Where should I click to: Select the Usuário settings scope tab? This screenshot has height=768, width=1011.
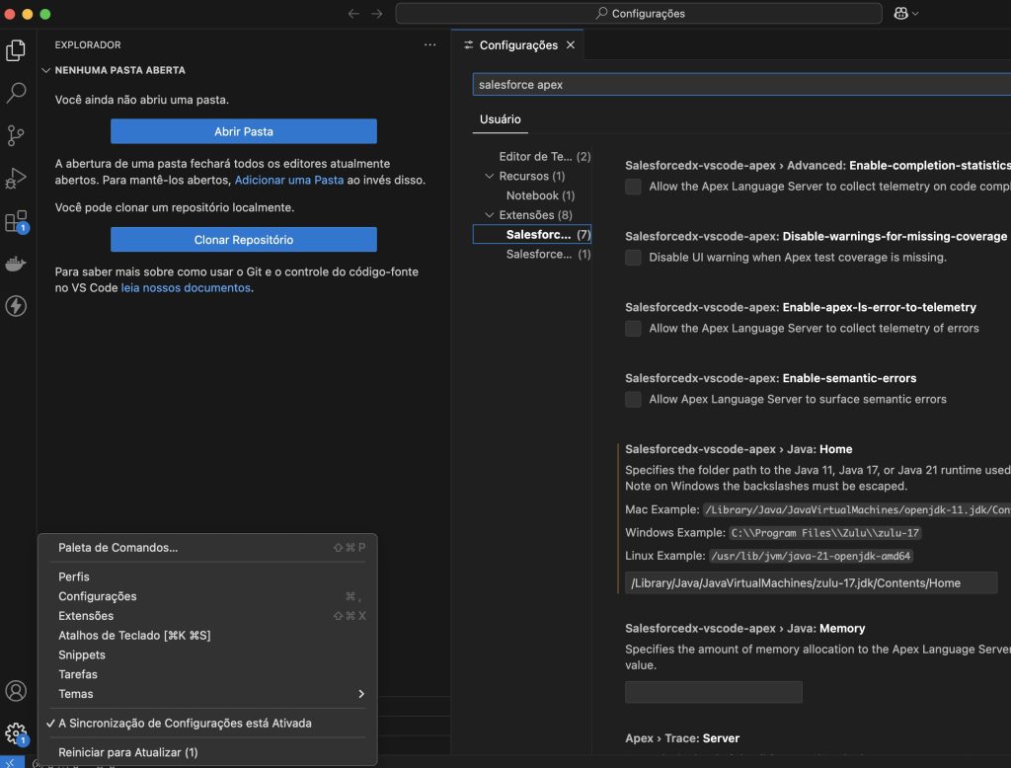click(501, 119)
